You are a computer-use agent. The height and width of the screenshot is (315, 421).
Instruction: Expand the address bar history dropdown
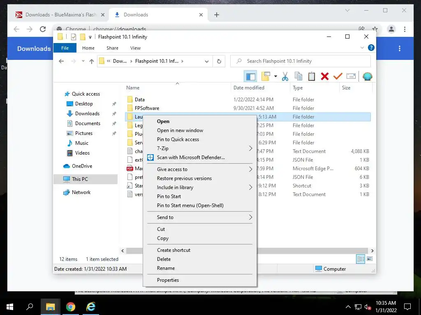(206, 62)
